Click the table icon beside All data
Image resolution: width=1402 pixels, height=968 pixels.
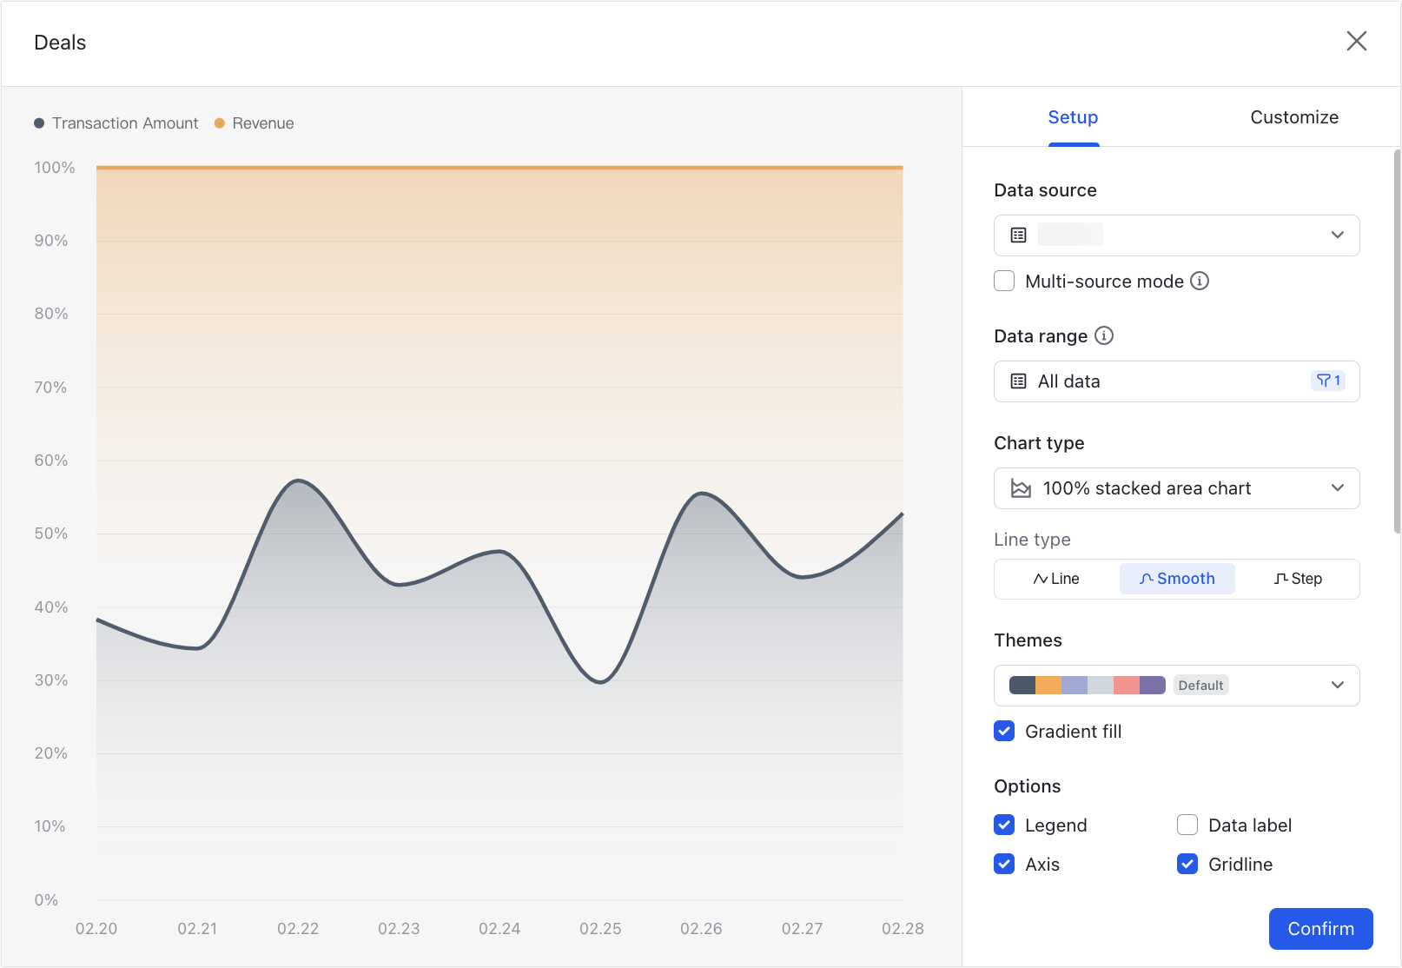pyautogui.click(x=1019, y=381)
